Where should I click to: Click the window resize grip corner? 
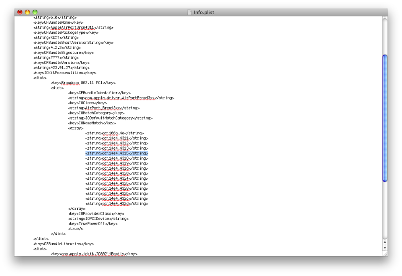385,254
